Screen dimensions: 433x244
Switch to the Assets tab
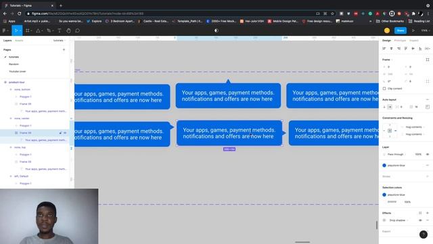pyautogui.click(x=19, y=41)
